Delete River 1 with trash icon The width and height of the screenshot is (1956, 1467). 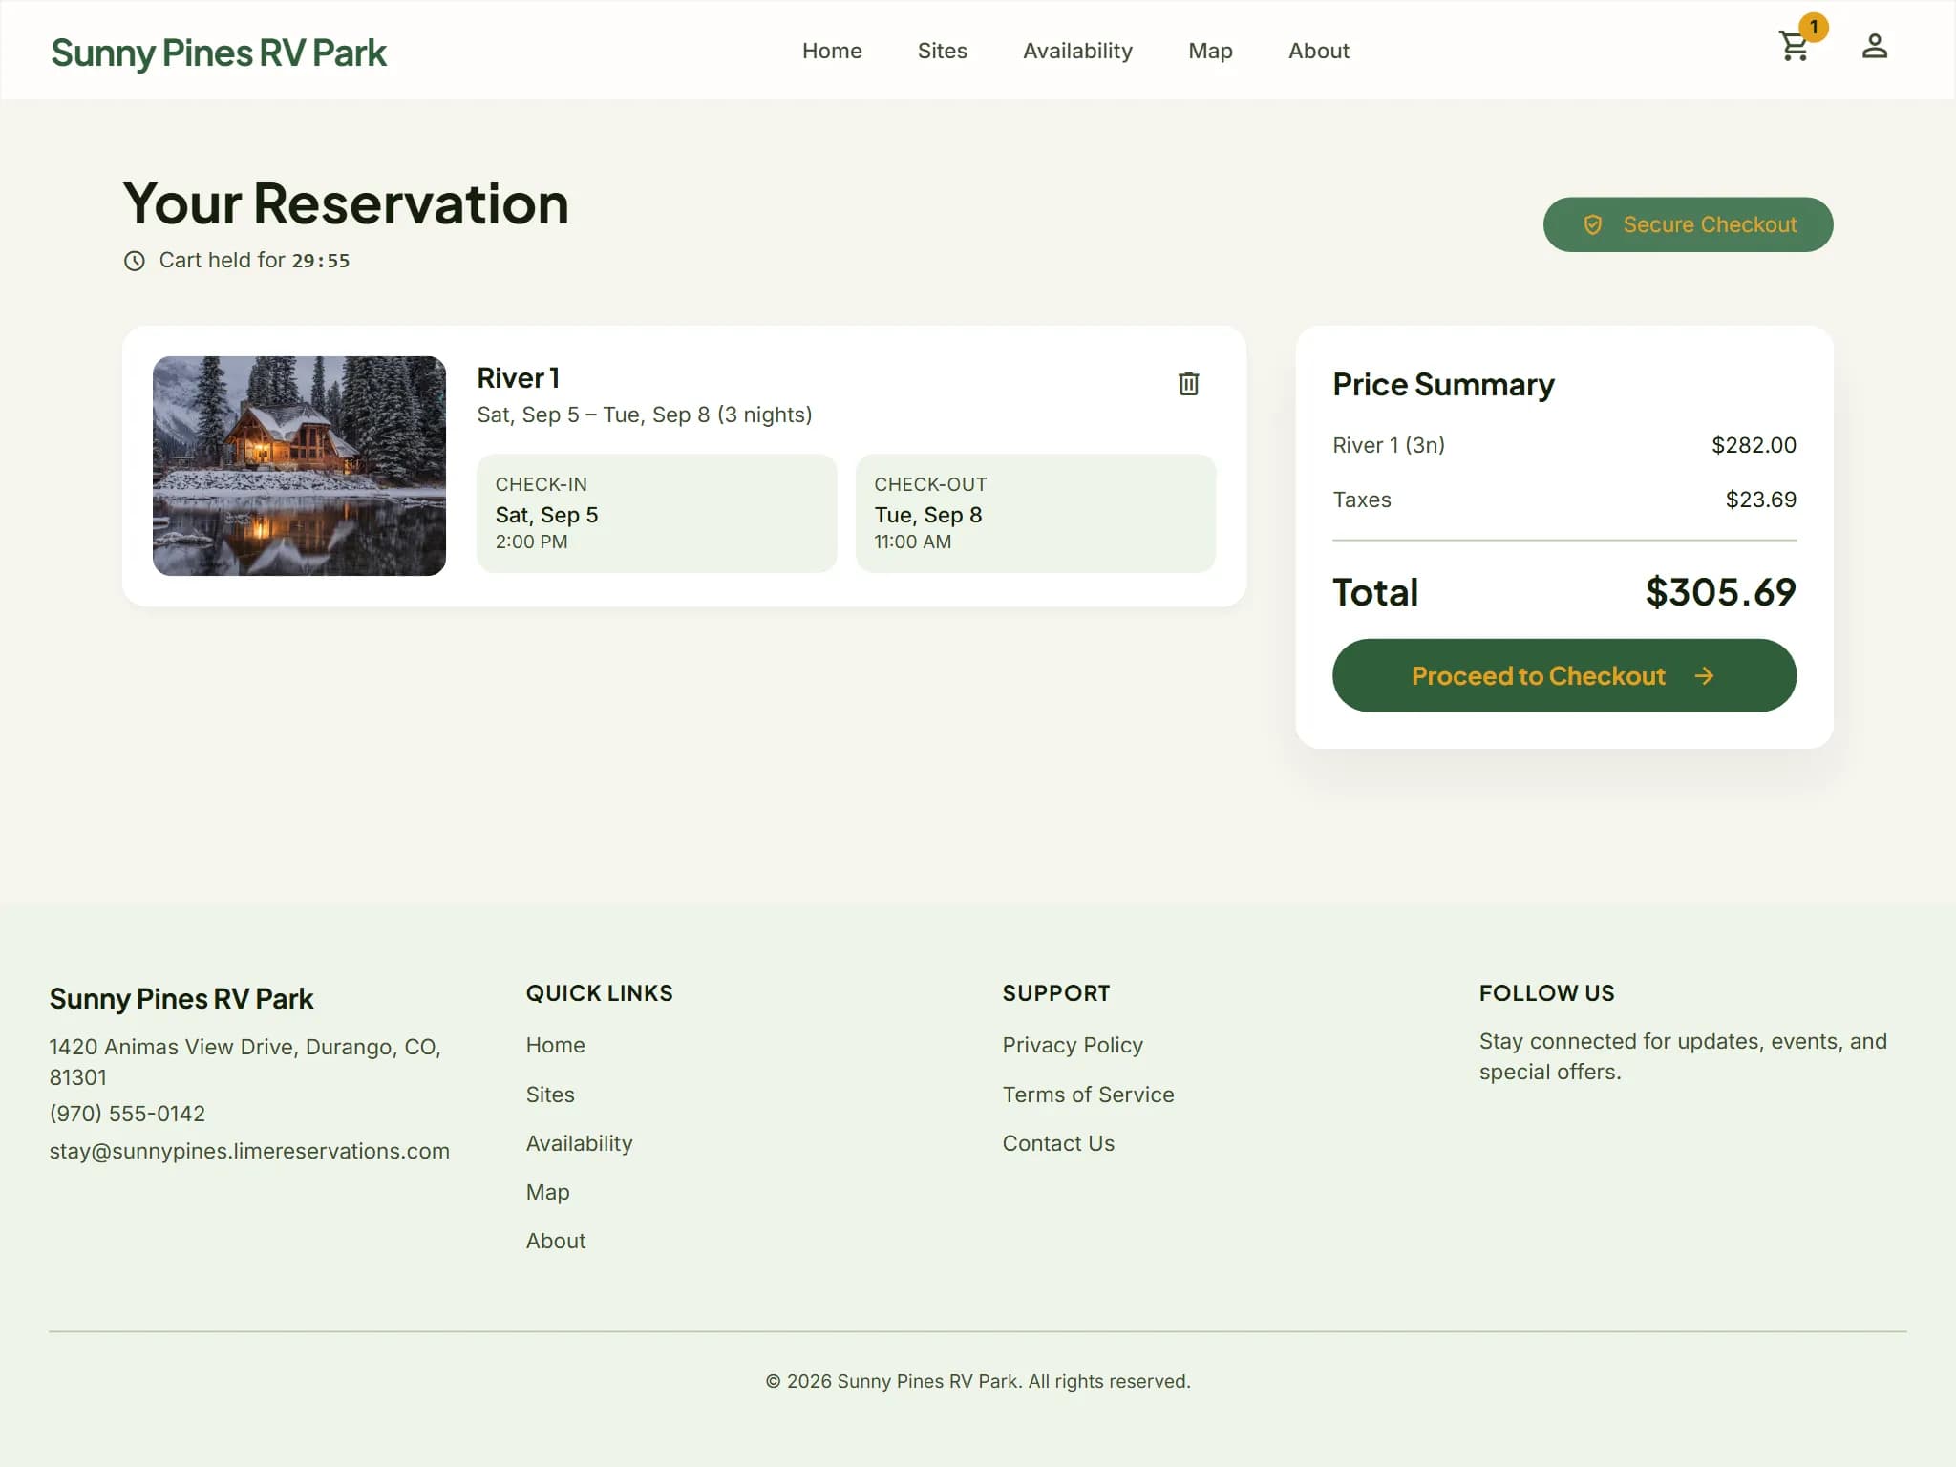(x=1188, y=383)
